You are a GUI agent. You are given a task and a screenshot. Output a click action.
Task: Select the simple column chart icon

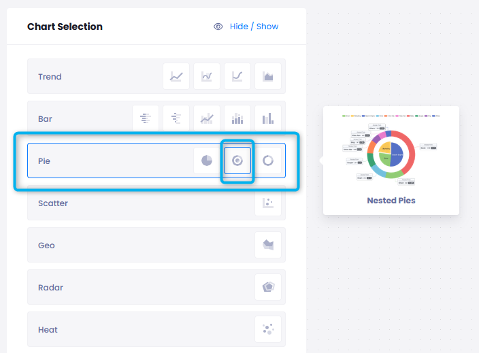click(x=268, y=119)
